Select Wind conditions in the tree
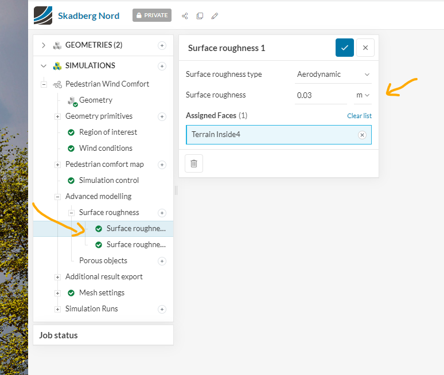This screenshot has width=444, height=375. (106, 149)
